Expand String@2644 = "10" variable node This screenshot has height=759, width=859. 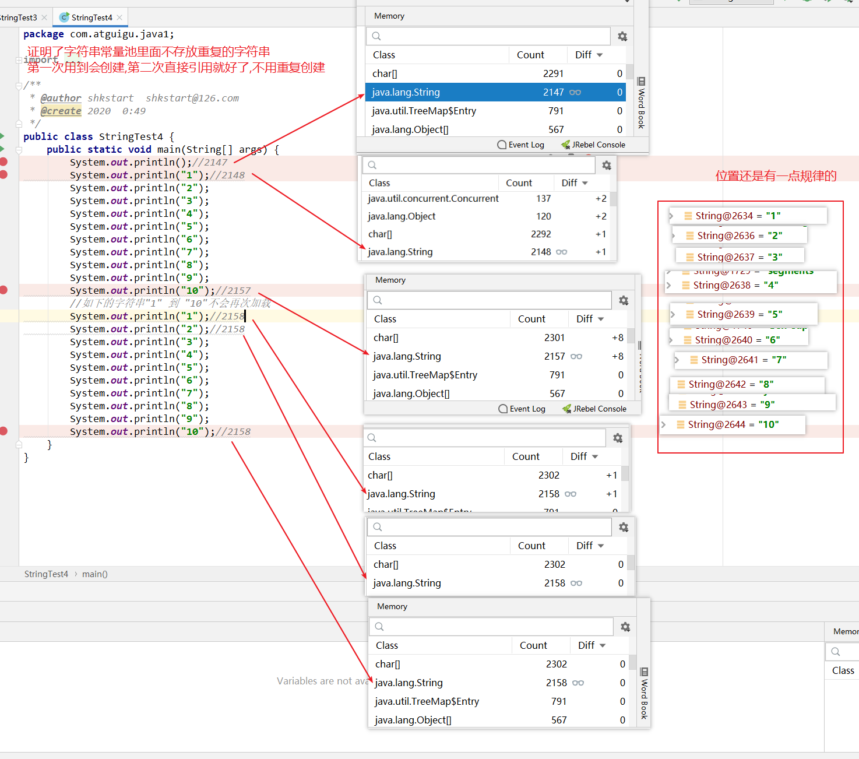[x=664, y=424]
